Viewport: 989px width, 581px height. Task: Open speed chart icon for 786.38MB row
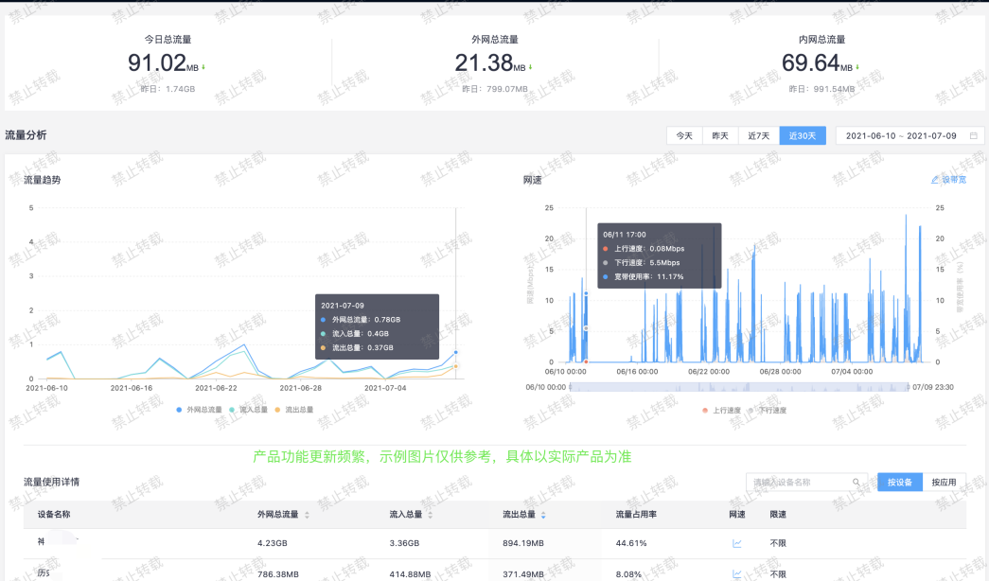point(736,574)
